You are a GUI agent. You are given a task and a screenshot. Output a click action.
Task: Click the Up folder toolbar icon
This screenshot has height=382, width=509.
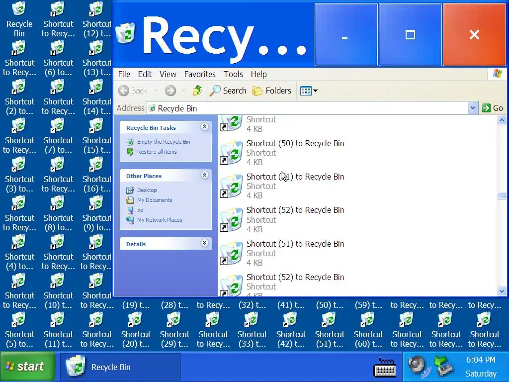(x=197, y=91)
